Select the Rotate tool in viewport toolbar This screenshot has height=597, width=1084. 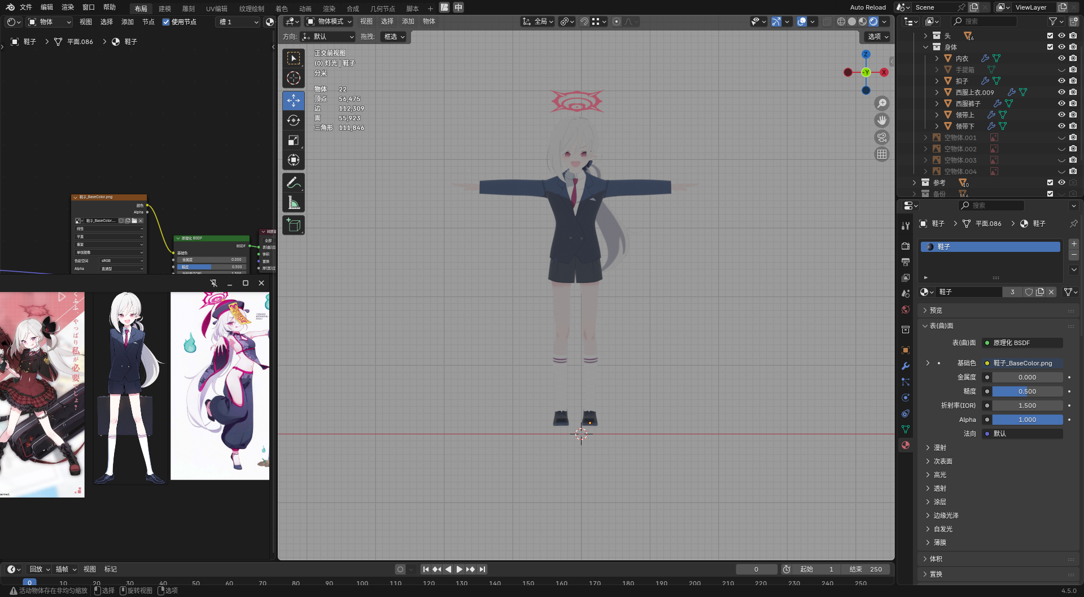[x=294, y=120]
